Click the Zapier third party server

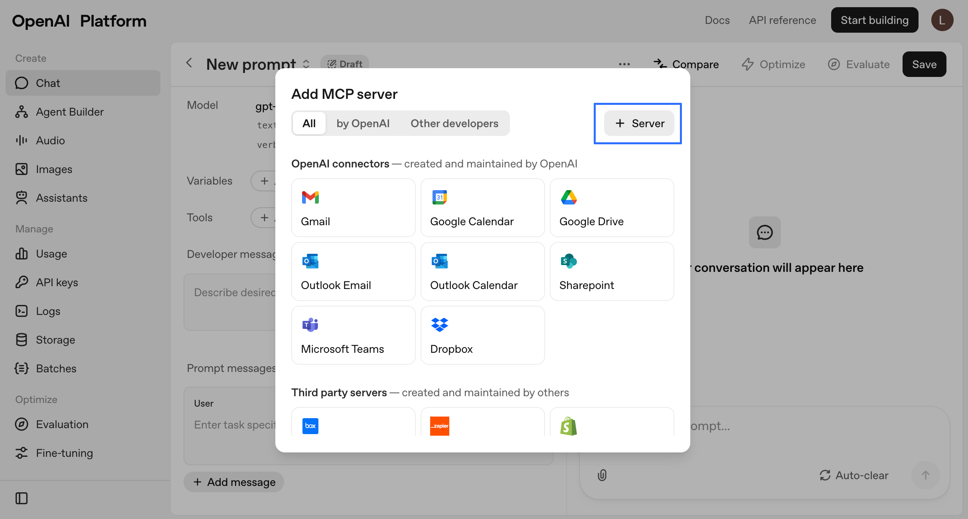pos(482,423)
